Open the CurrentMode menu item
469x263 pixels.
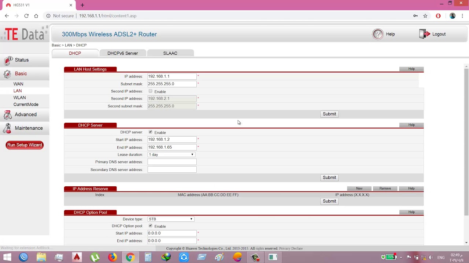coord(26,104)
